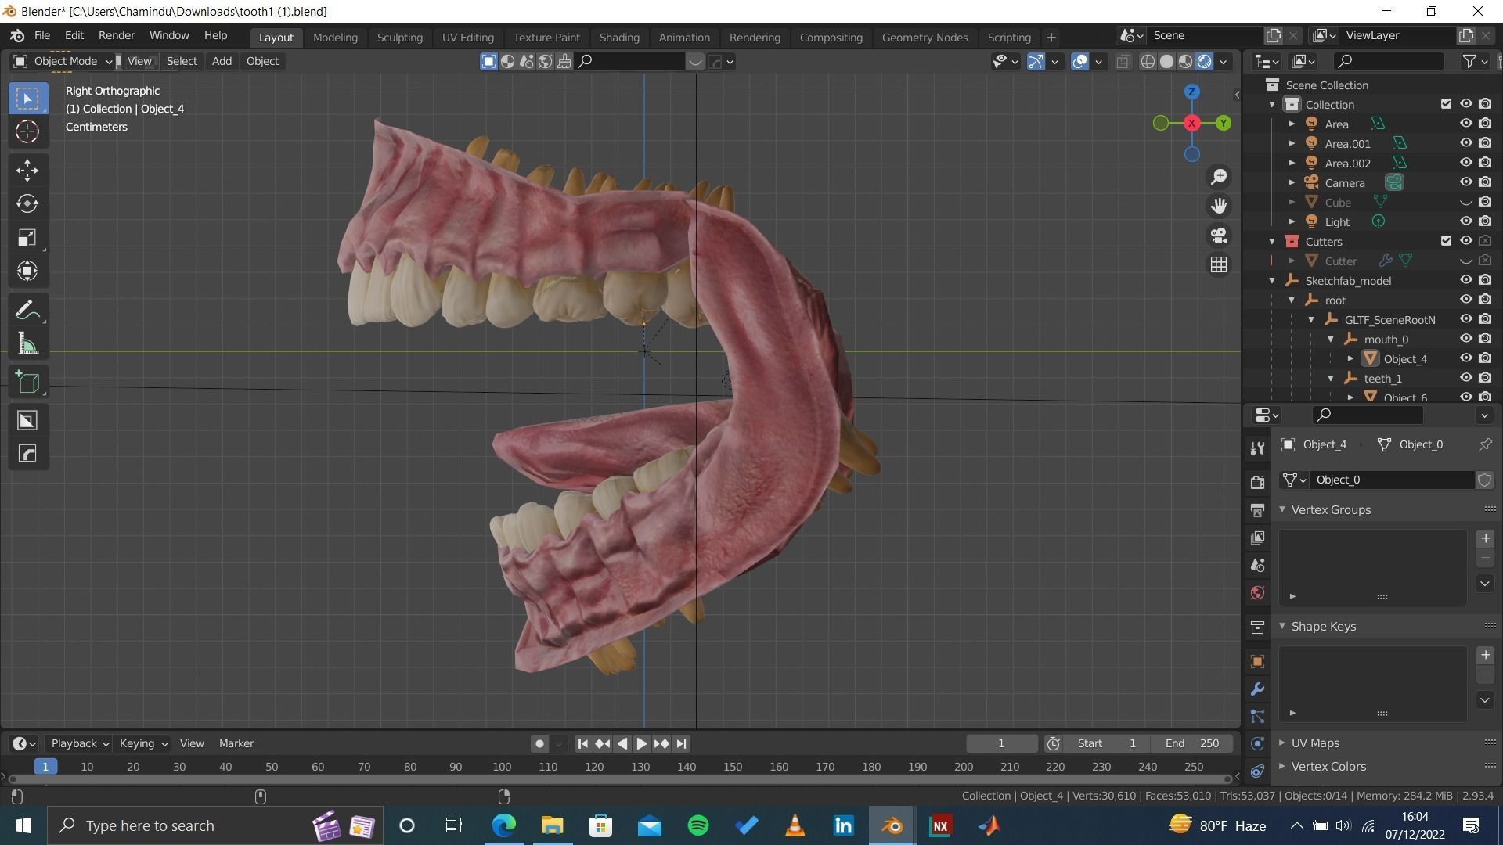1503x845 pixels.
Task: Expand the Area.001 outliner item
Action: [1292, 143]
